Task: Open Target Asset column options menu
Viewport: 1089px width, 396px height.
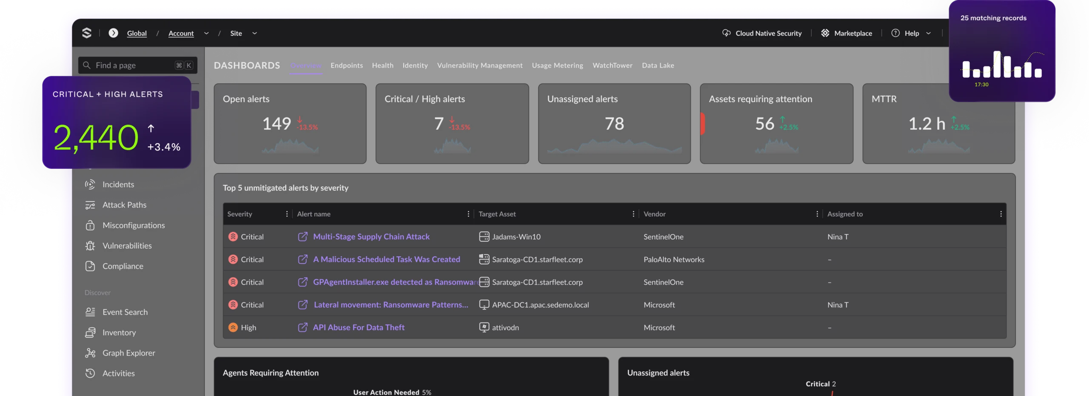Action: pos(633,214)
